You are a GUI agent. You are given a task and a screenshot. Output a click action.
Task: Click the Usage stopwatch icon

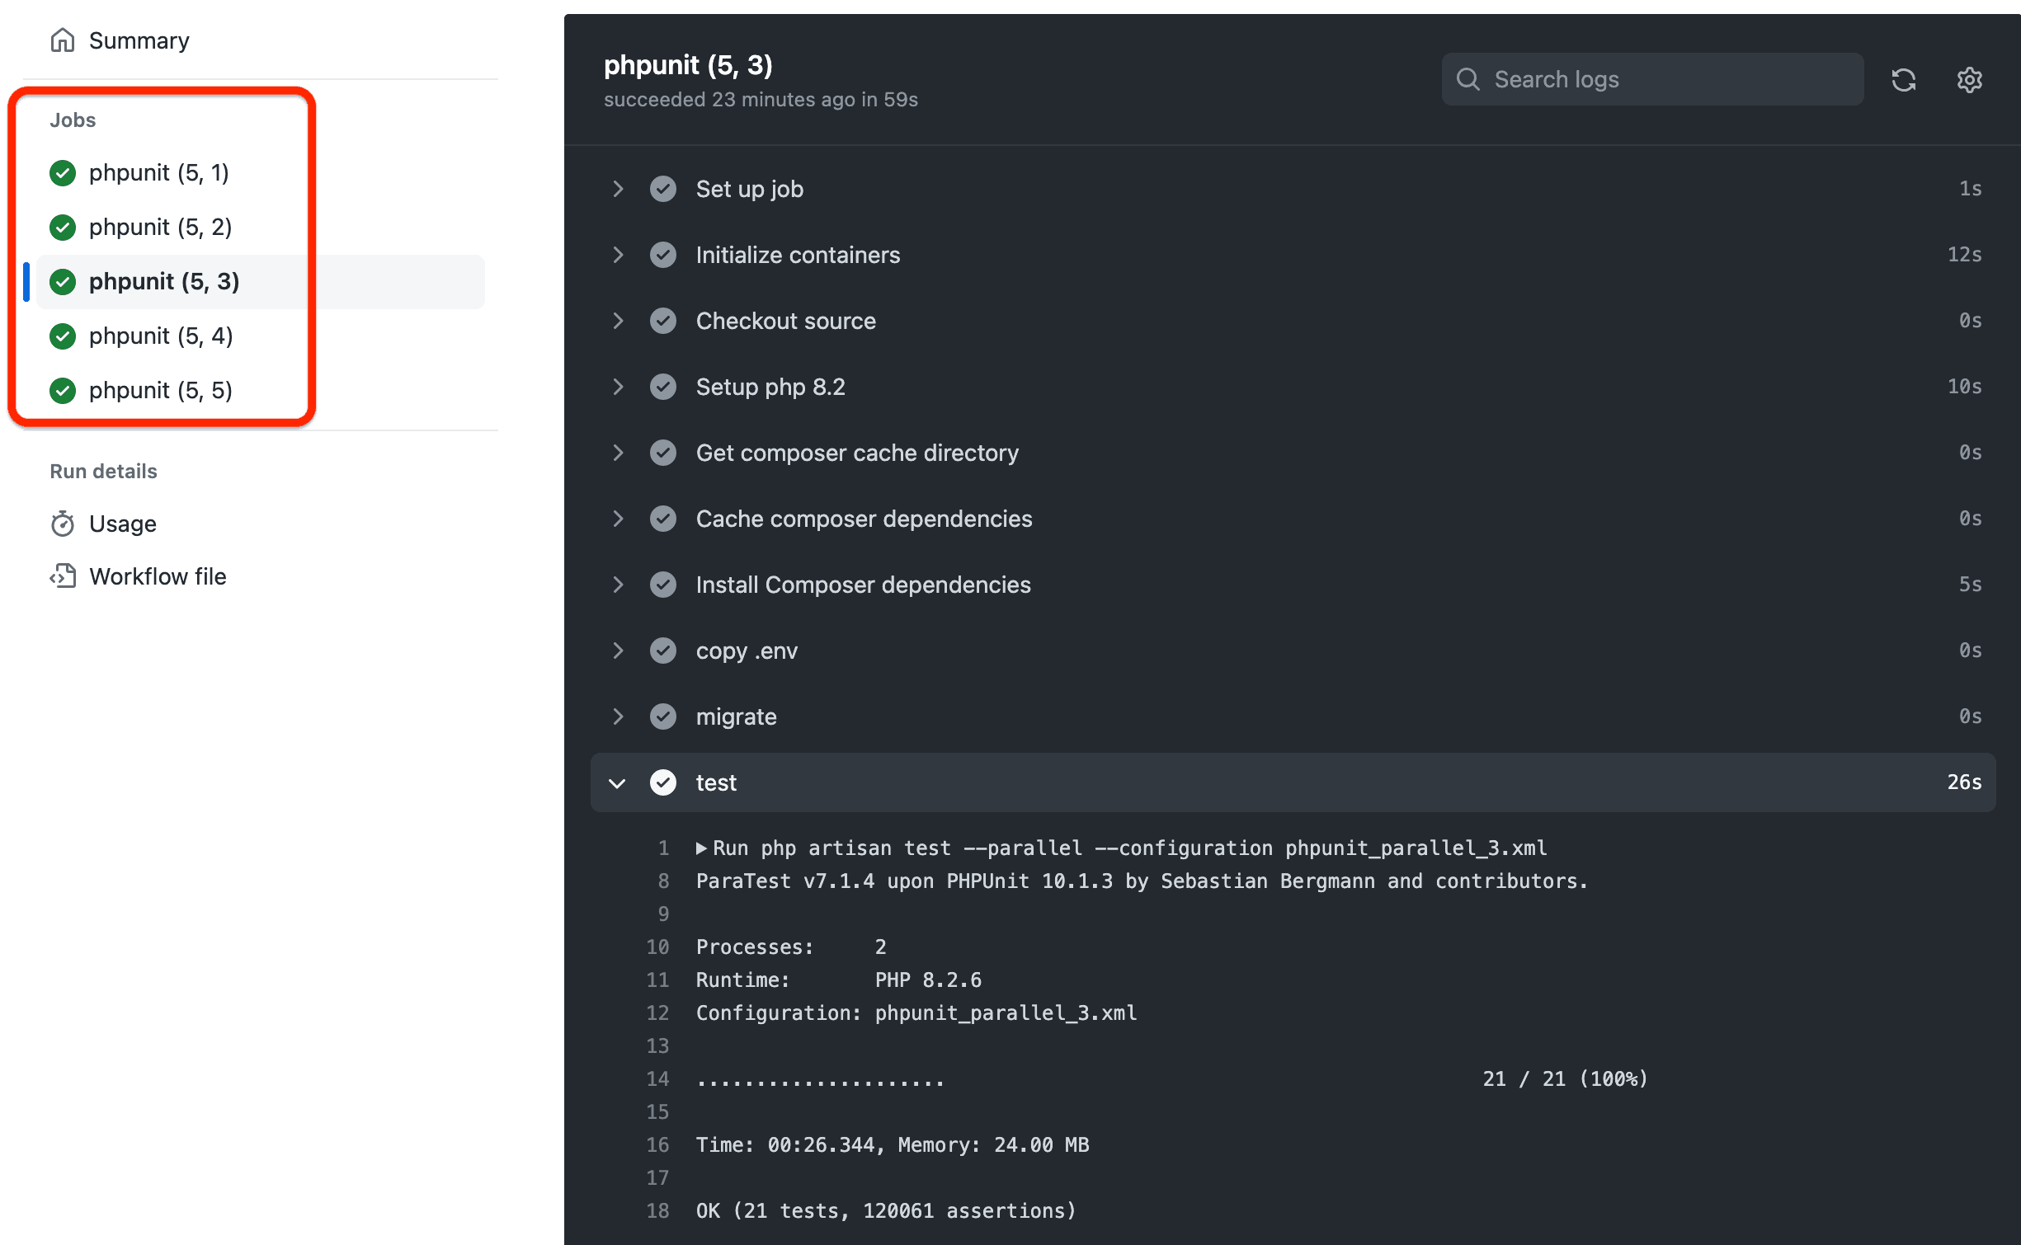click(64, 524)
